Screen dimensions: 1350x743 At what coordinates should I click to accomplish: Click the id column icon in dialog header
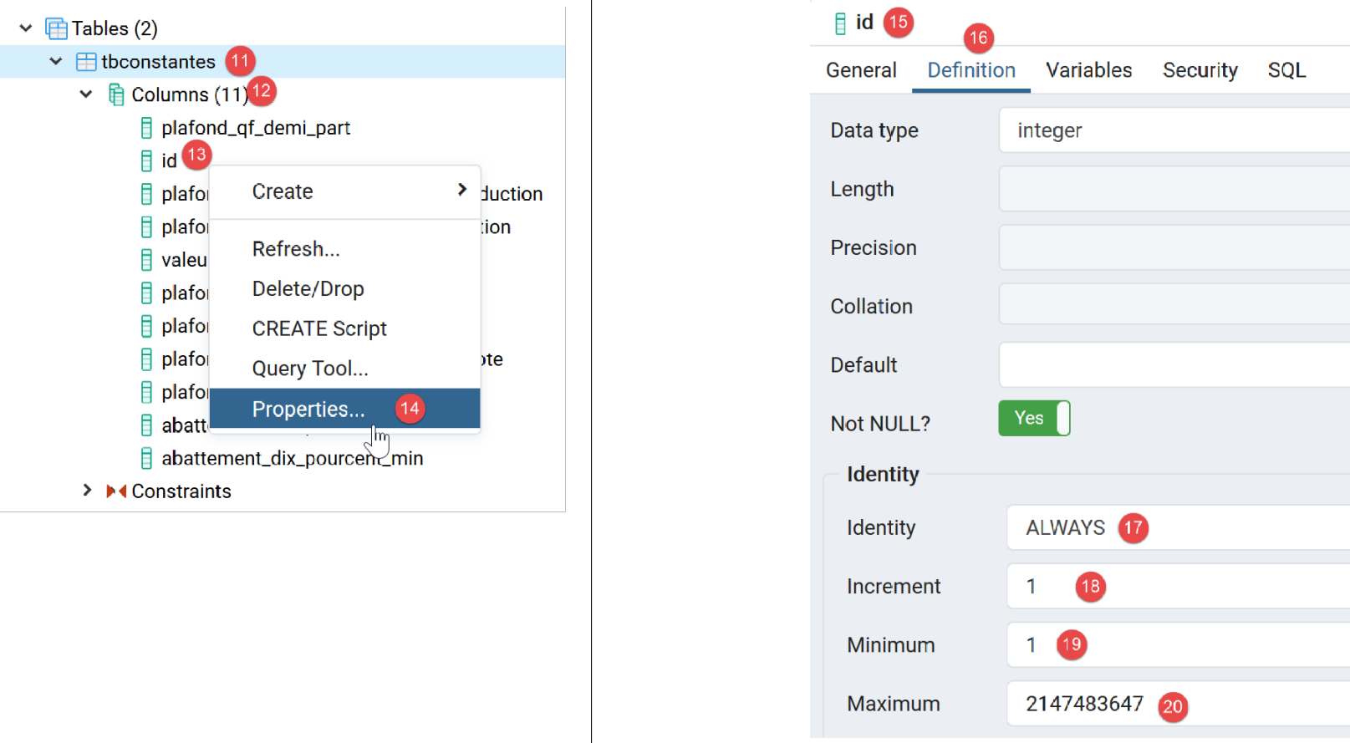840,23
